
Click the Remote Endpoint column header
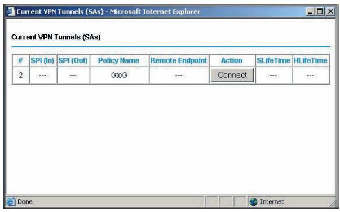(x=179, y=60)
